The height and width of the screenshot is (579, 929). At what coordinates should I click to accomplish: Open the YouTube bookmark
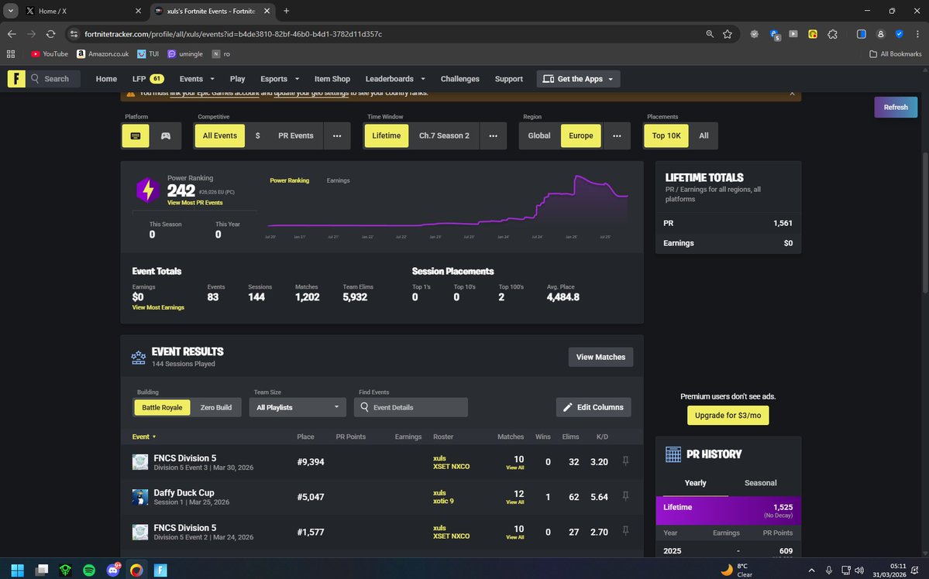click(50, 54)
